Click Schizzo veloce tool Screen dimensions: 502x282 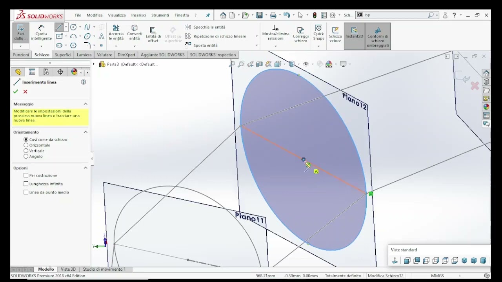pyautogui.click(x=335, y=34)
